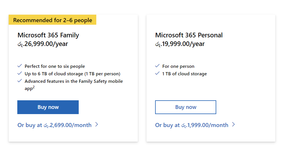Open the Personal monthly purchase link

pyautogui.click(x=195, y=125)
